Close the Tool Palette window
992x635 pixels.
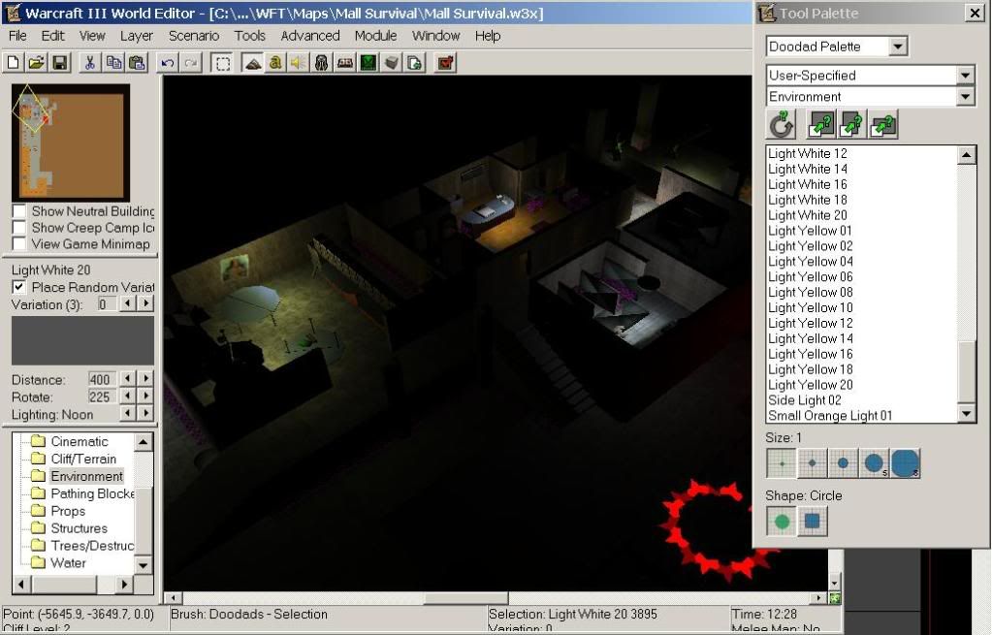click(x=975, y=13)
